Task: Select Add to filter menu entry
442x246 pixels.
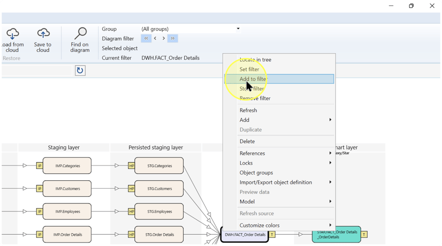Action: tap(279, 79)
